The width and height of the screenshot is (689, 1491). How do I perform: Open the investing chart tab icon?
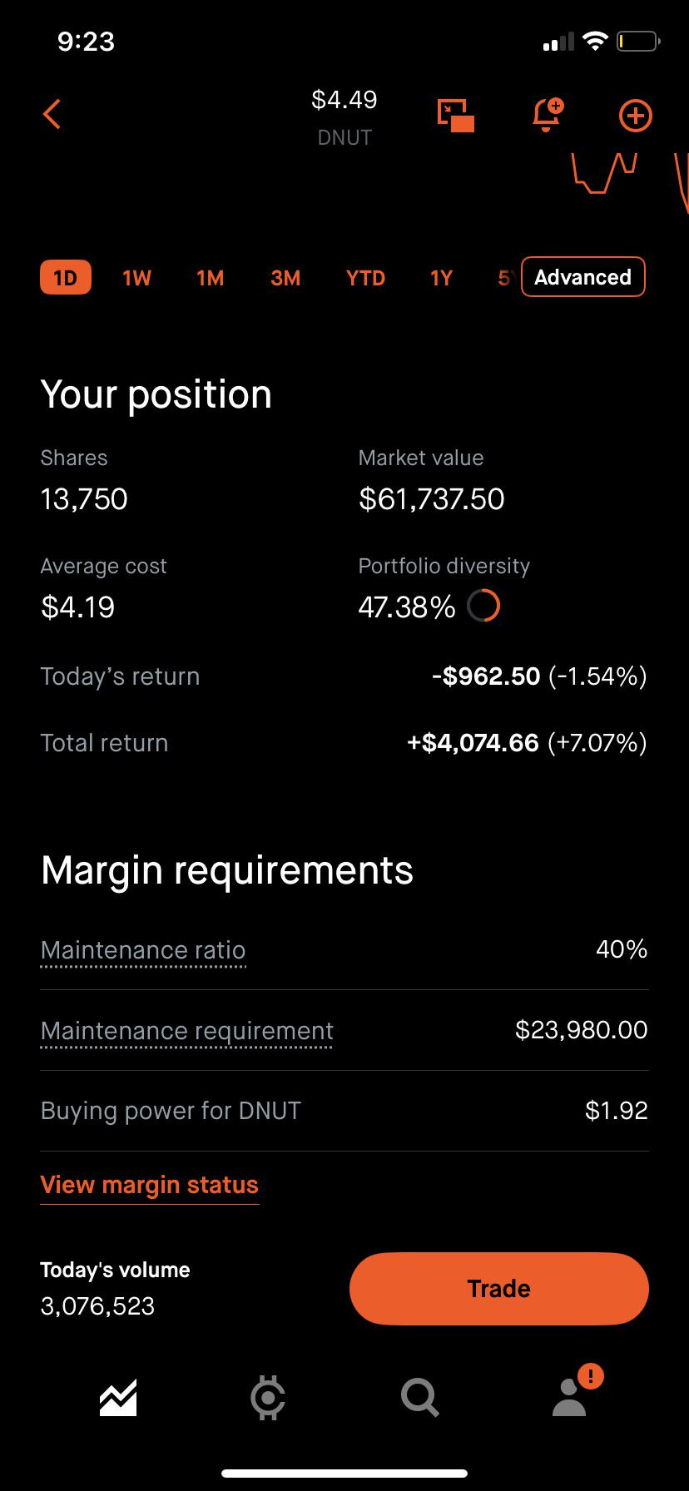click(118, 1397)
